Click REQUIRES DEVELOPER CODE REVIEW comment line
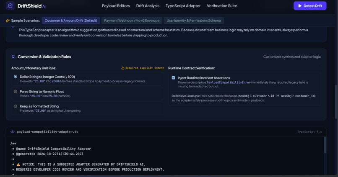This screenshot has width=338, height=177. click(x=88, y=170)
